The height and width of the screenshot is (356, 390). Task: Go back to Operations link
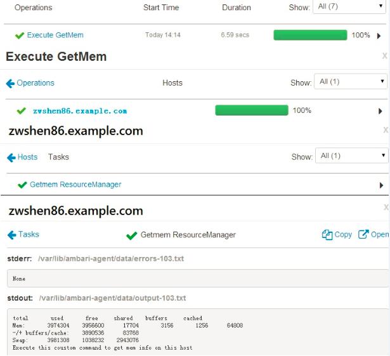point(36,83)
